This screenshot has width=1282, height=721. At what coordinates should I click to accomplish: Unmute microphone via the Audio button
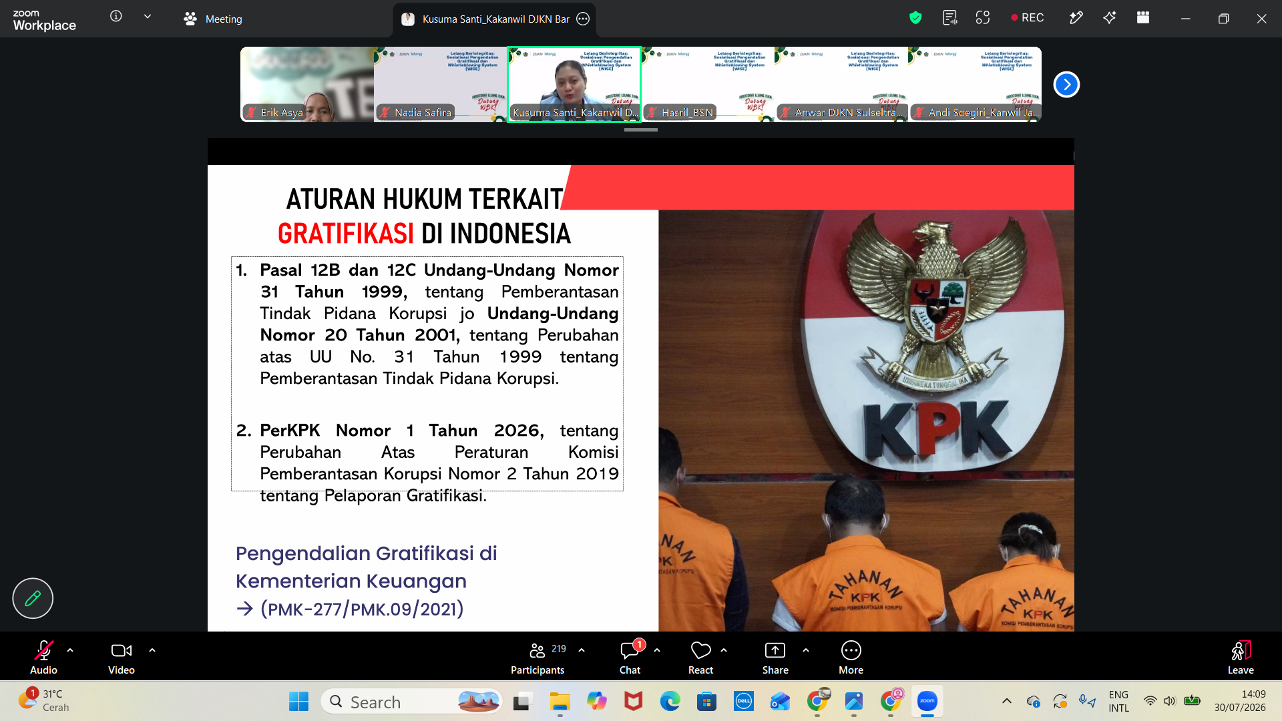point(43,657)
